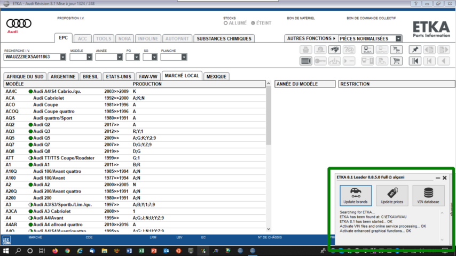Click model list scrollbar up arrow
This screenshot has width=456, height=256.
pyautogui.click(x=269, y=83)
